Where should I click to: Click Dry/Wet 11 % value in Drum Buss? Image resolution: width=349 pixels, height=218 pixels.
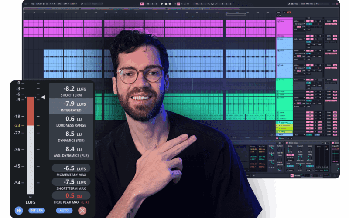tap(325, 170)
